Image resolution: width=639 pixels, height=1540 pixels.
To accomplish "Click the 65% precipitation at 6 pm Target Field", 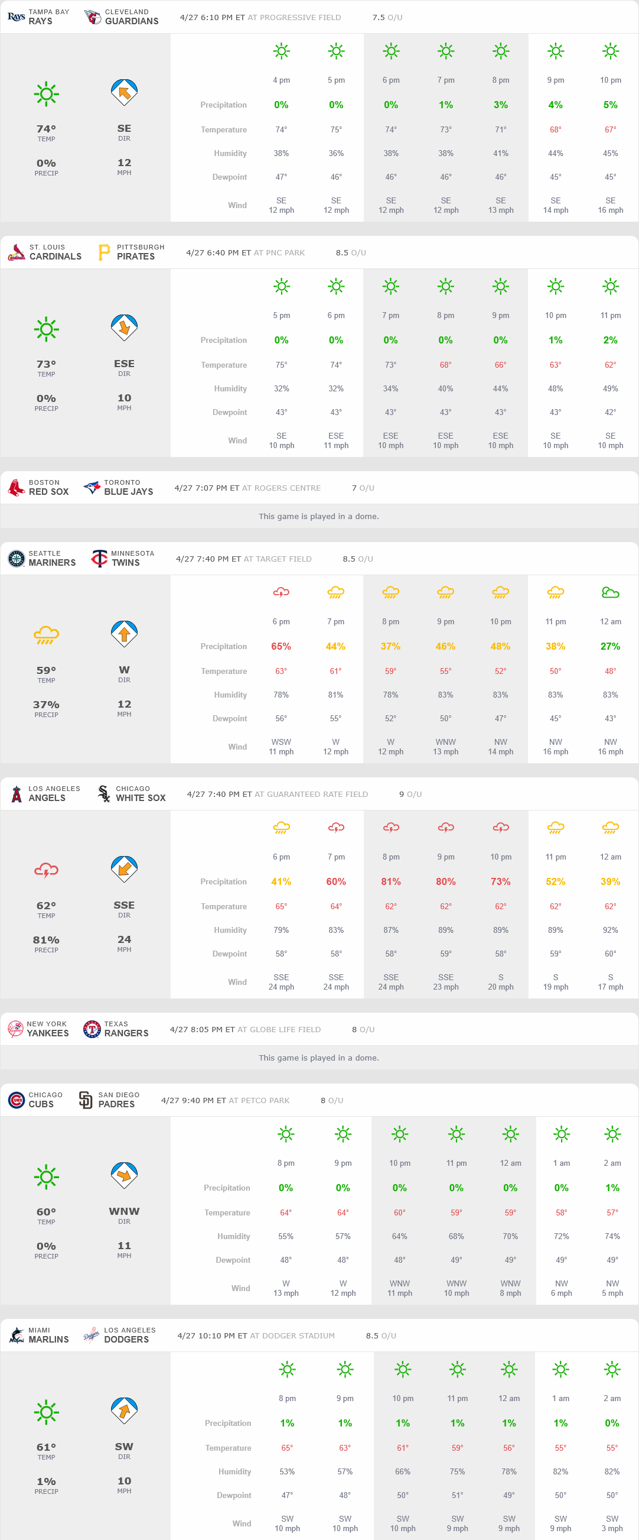I will point(281,646).
